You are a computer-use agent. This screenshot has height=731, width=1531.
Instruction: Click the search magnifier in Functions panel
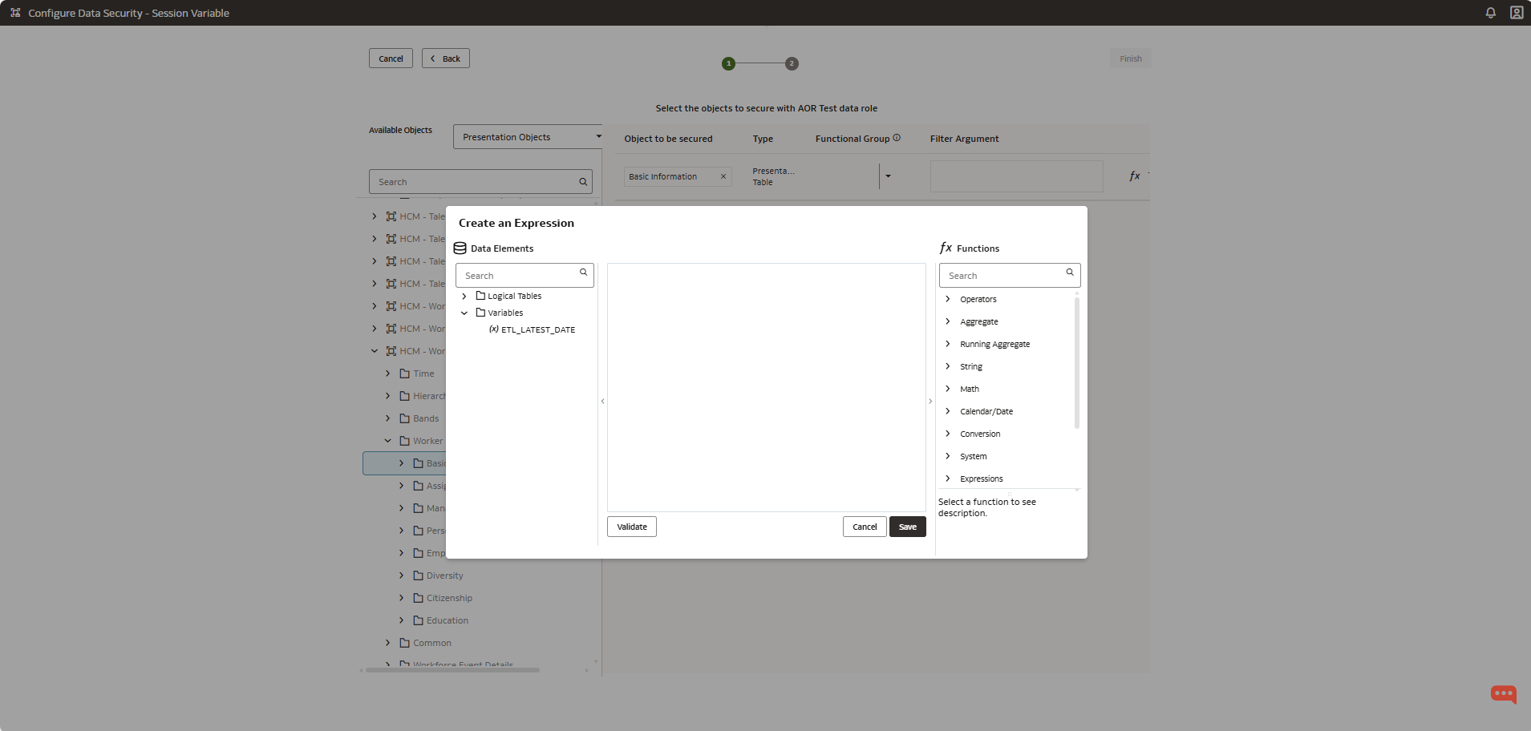[1070, 273]
